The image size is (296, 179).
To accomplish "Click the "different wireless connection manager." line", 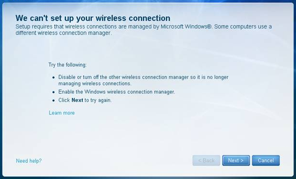I will point(63,33).
